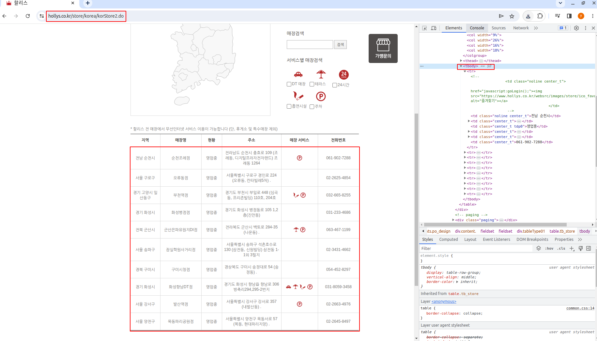
Task: Expand the div class="paging" node
Action: tap(453, 220)
